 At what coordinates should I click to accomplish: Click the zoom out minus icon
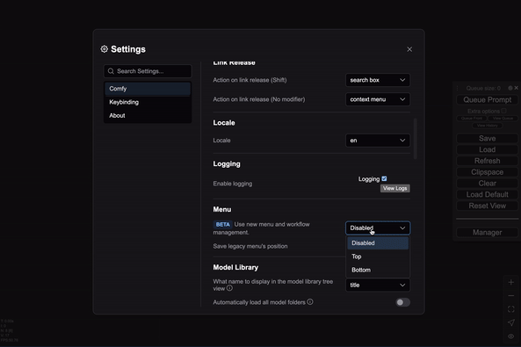coord(511,296)
